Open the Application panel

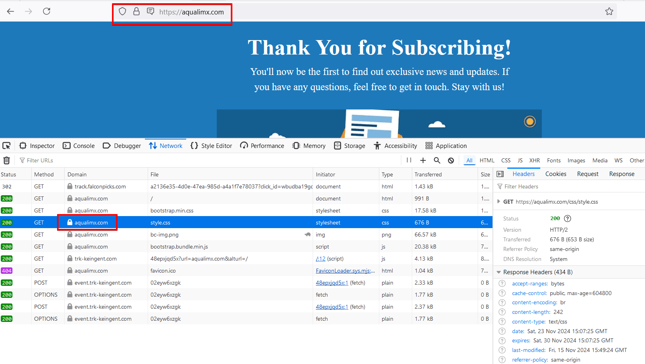446,146
